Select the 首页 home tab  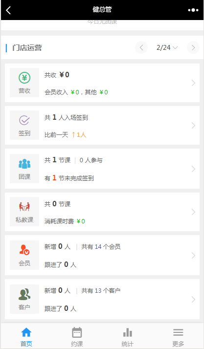pos(26,336)
